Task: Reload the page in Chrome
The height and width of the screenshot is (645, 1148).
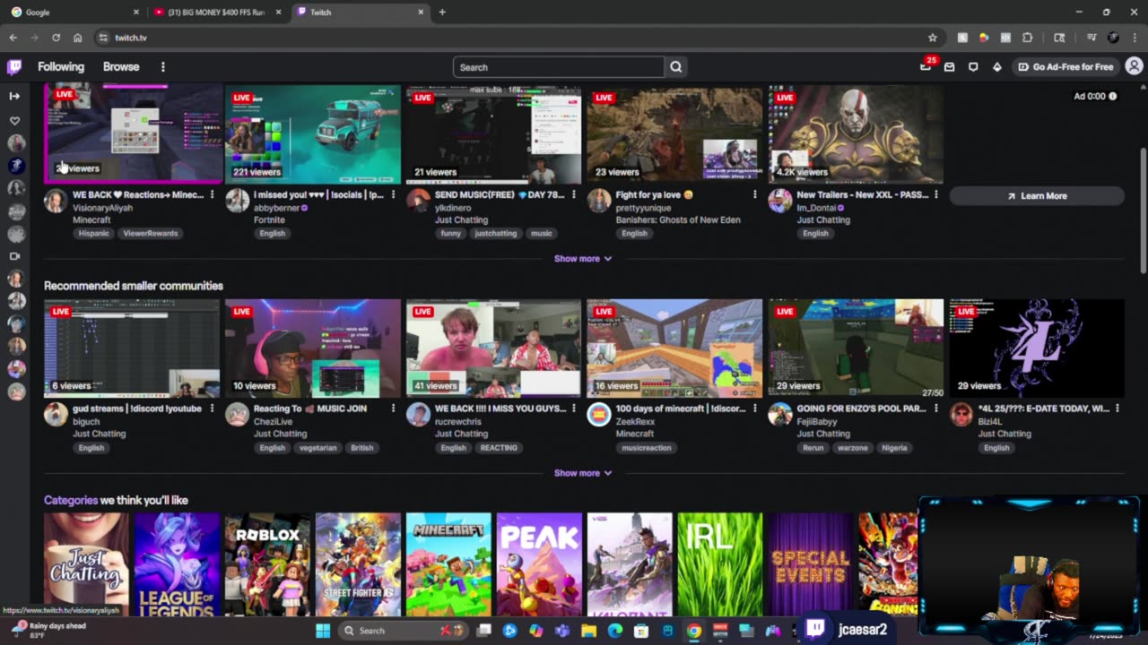Action: pyautogui.click(x=56, y=38)
